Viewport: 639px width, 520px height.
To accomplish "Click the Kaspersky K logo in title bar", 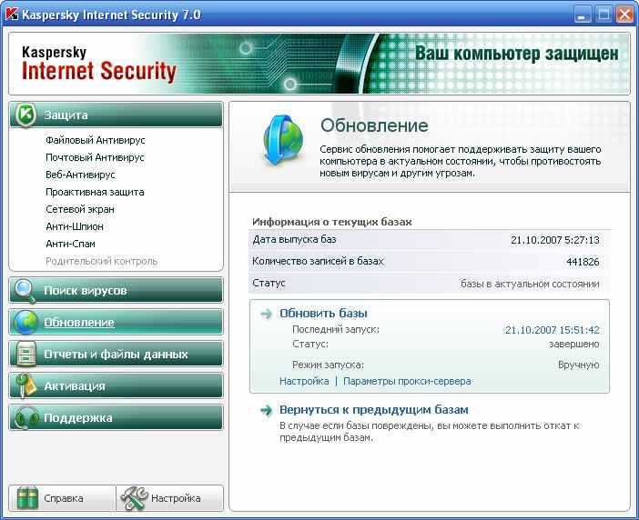I will tap(12, 15).
